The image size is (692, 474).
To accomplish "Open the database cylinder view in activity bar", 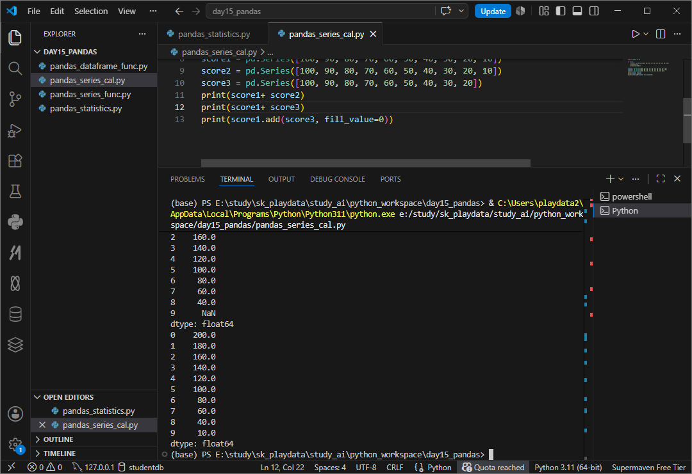I will click(15, 314).
